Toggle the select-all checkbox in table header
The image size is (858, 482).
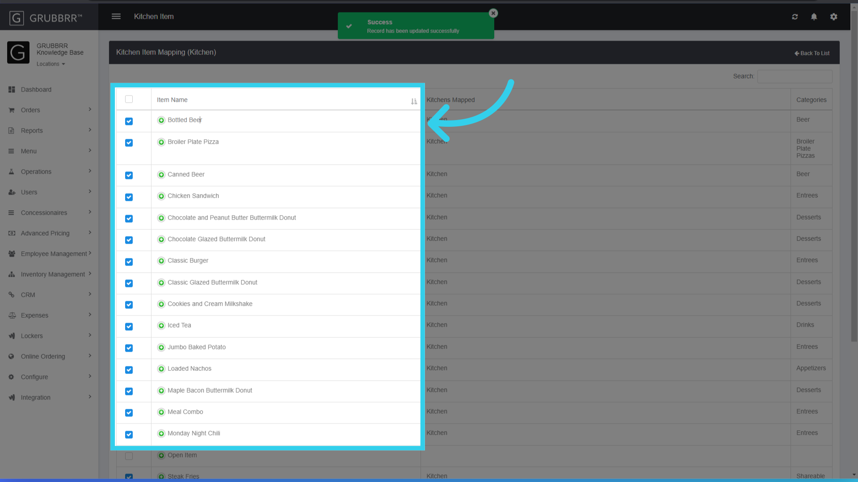pos(129,99)
